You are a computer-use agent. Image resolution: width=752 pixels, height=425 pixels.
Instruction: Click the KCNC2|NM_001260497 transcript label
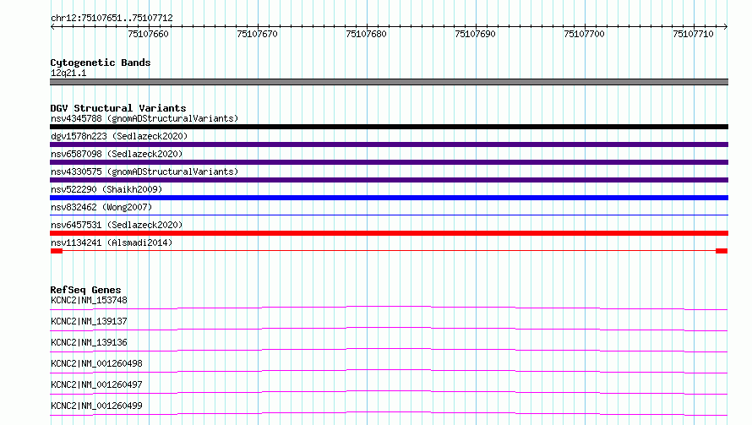coord(96,384)
